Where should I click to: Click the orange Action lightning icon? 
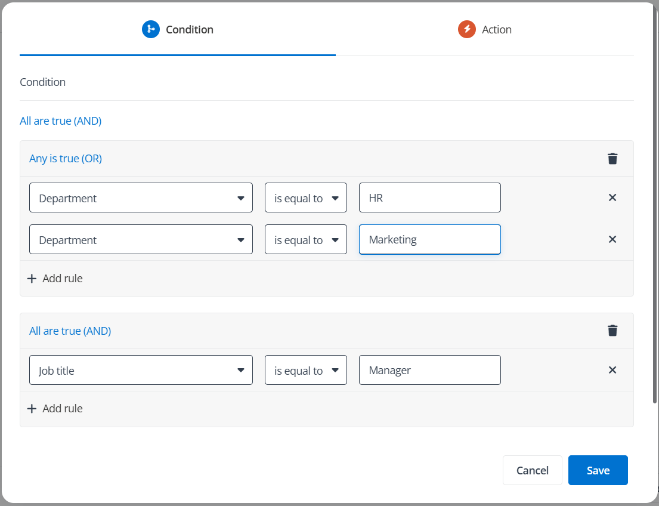pos(466,29)
